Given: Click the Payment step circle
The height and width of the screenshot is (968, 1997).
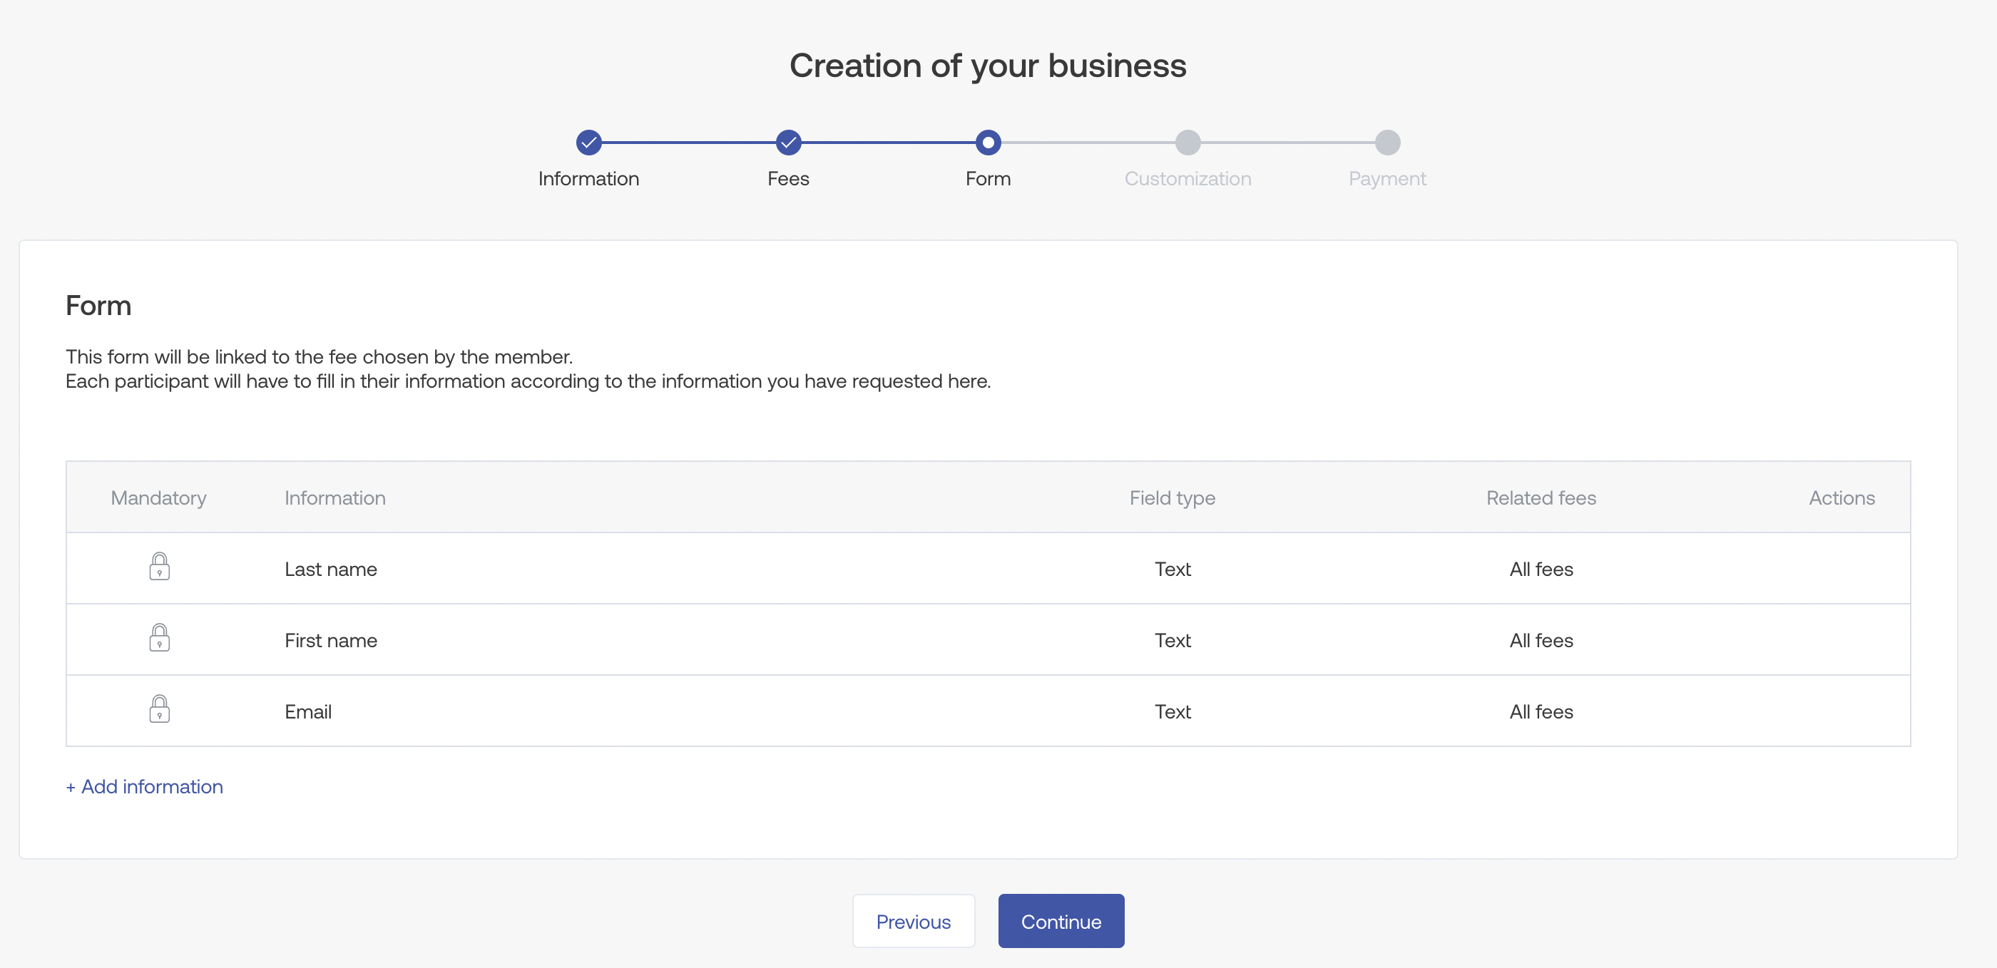Looking at the screenshot, I should pos(1387,143).
